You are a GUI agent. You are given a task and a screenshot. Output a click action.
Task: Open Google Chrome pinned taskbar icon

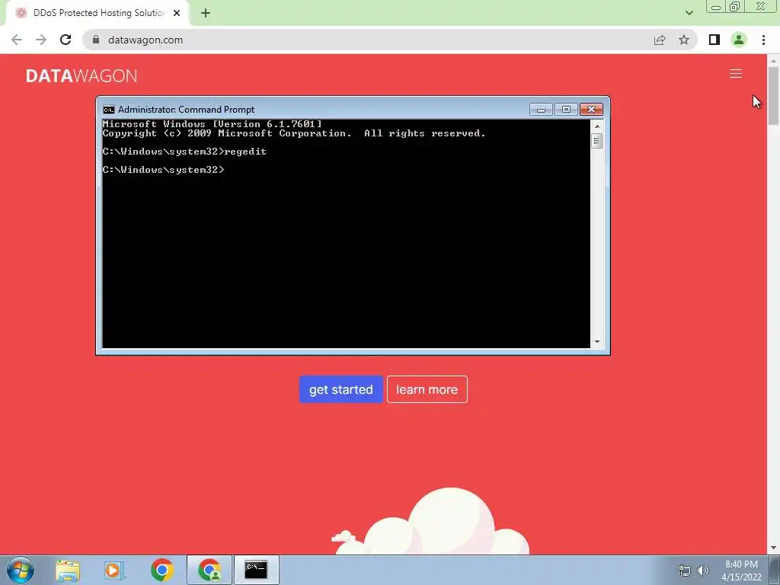click(161, 570)
